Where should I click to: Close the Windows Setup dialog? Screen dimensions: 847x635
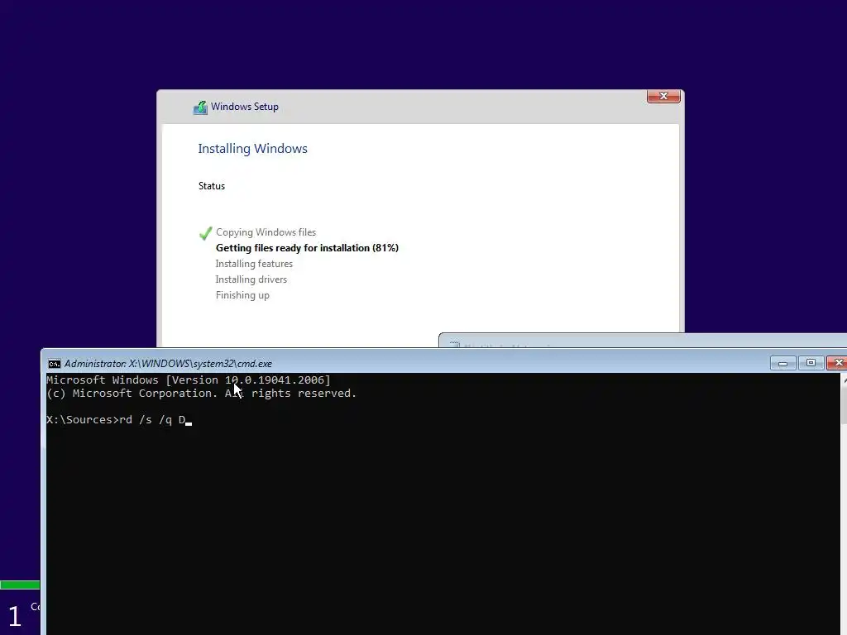tap(663, 96)
